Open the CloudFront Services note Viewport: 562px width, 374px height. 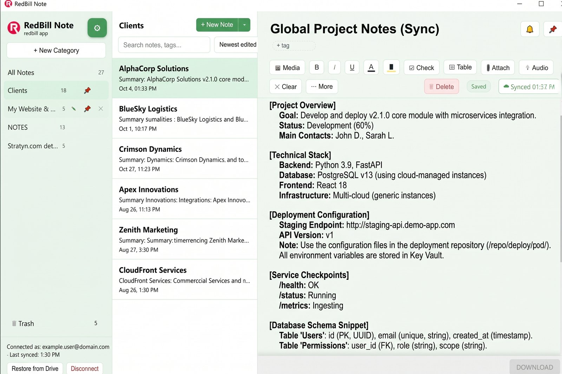[185, 280]
